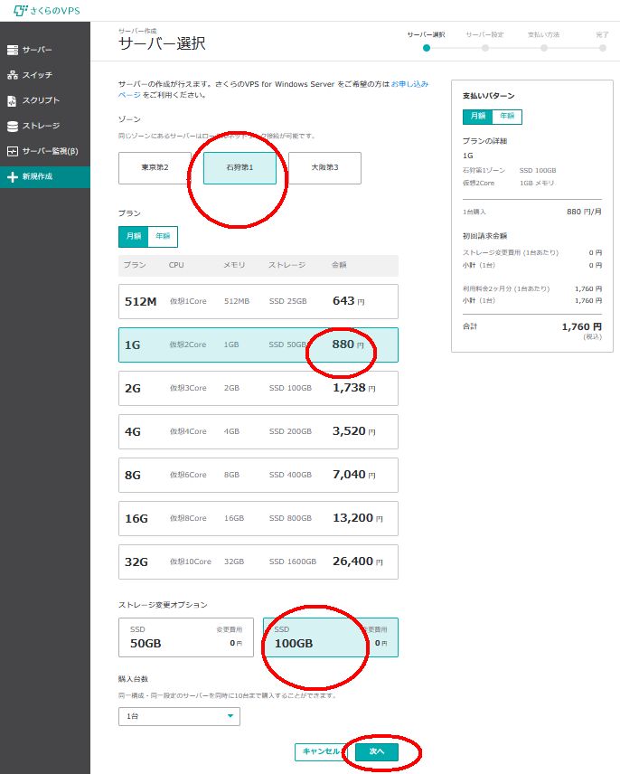Expand the 購入台数 dropdown
The height and width of the screenshot is (774, 620).
179,716
